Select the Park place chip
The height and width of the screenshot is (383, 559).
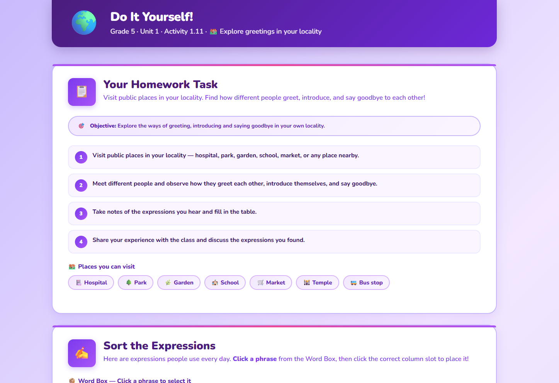tap(136, 283)
